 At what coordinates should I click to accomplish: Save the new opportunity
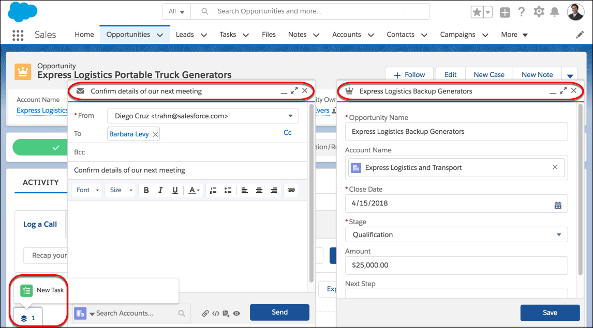(x=550, y=313)
